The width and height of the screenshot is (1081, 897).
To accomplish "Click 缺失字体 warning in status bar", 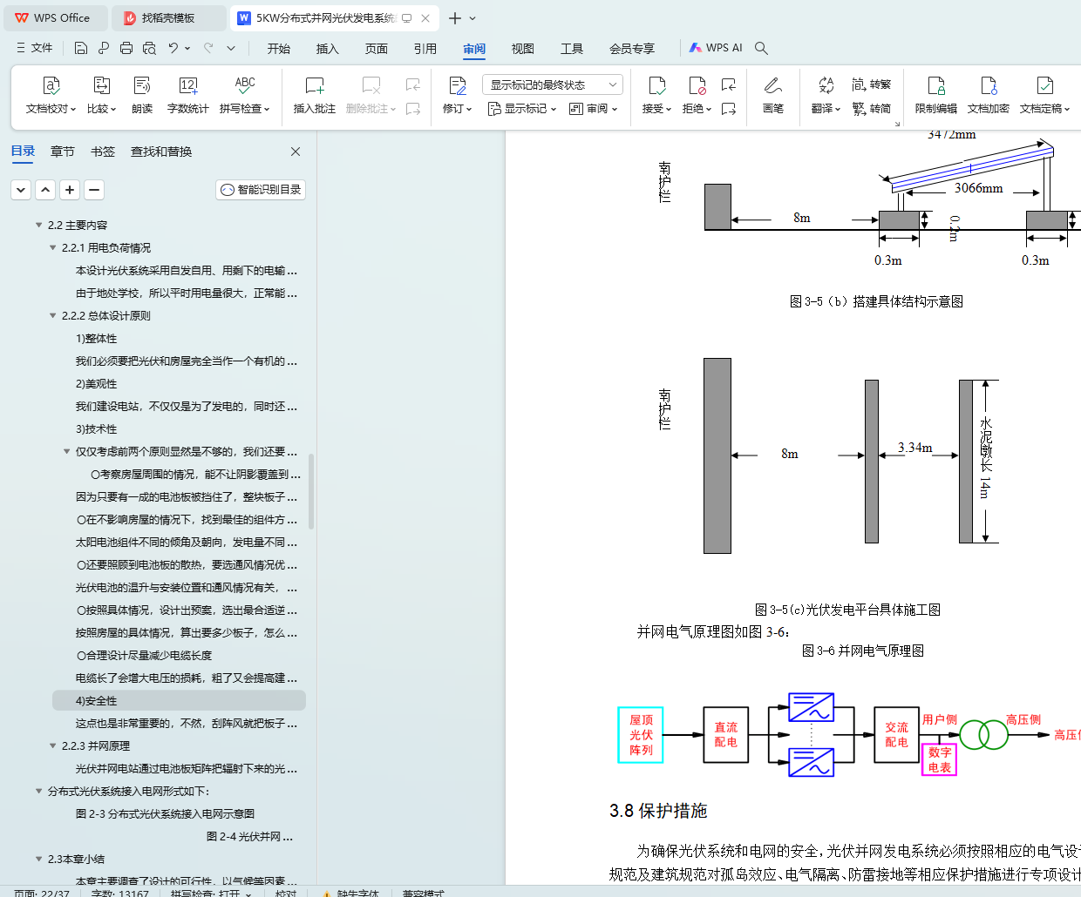I will click(351, 893).
